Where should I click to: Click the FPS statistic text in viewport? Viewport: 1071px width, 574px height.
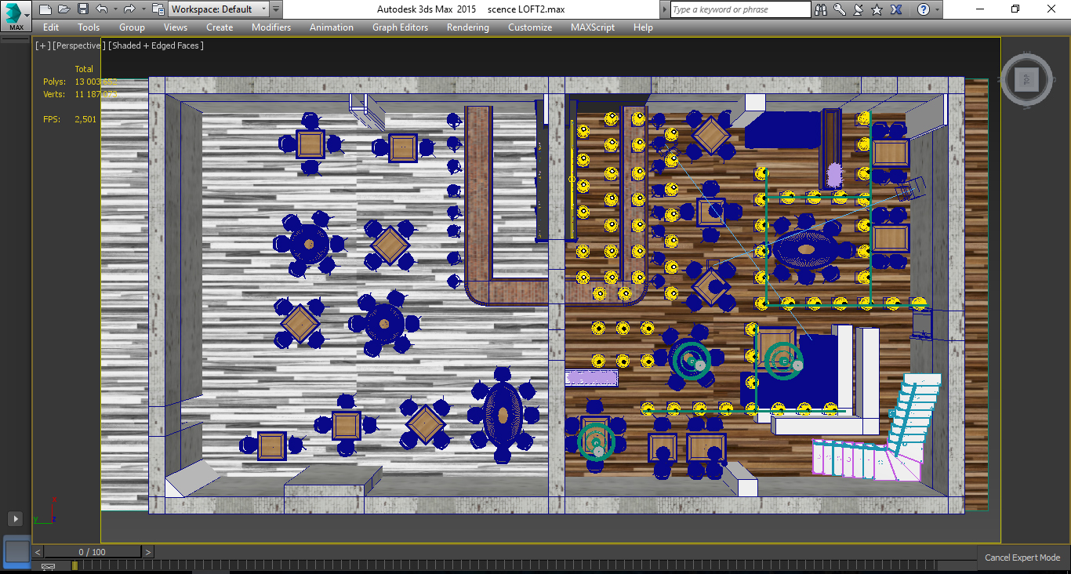tap(70, 119)
